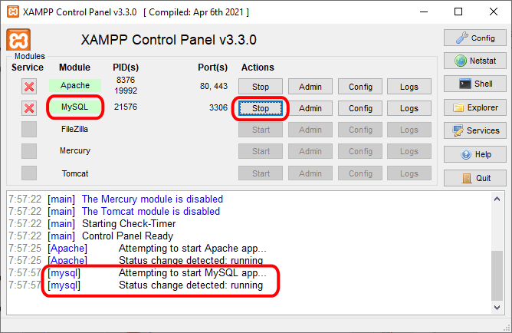Click the log scrollbar thumb
The image size is (512, 333).
[497, 275]
